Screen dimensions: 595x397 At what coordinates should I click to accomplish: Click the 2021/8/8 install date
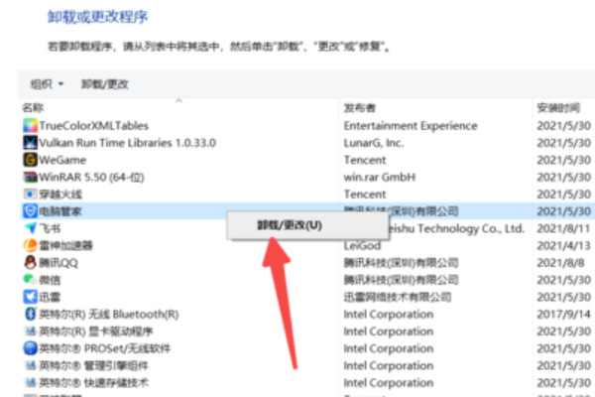tap(560, 263)
